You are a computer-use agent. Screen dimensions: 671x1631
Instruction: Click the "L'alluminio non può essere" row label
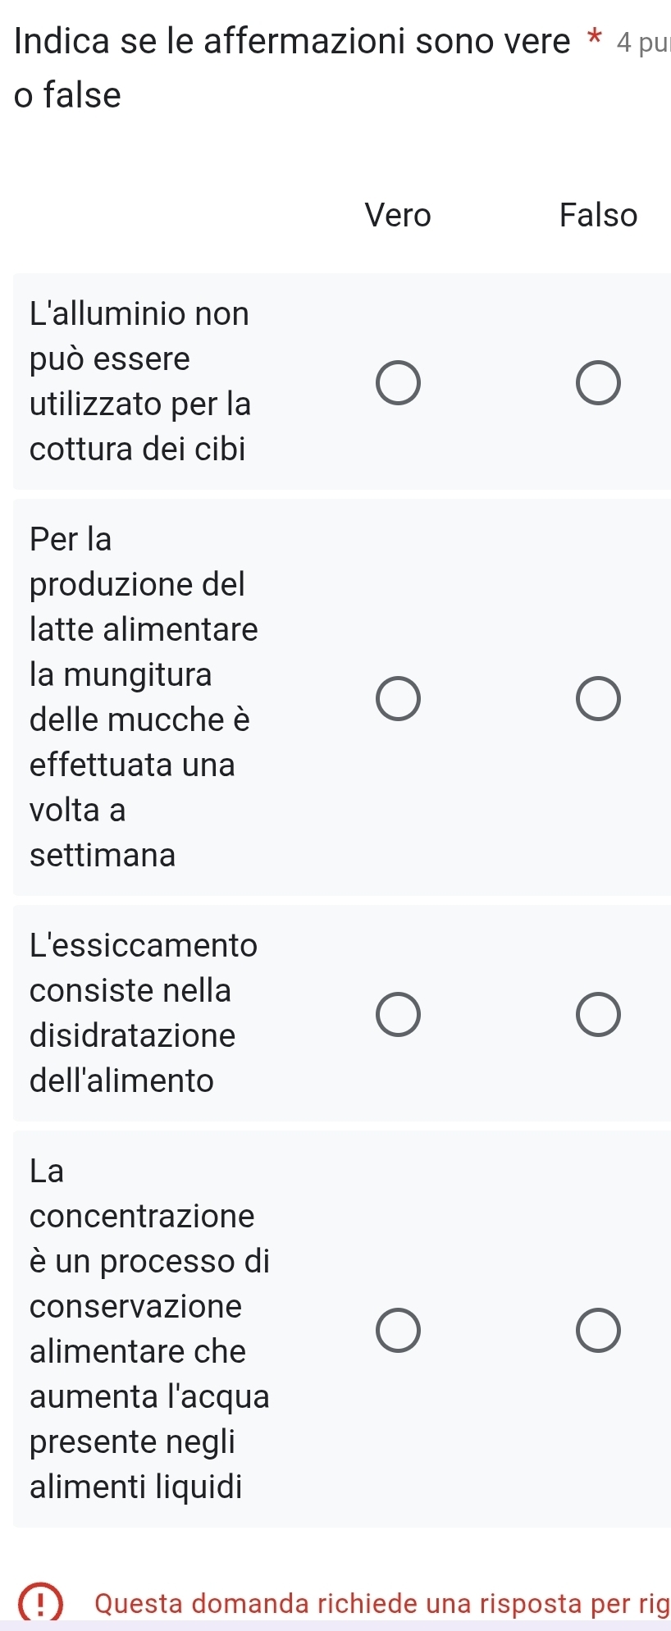click(x=139, y=381)
